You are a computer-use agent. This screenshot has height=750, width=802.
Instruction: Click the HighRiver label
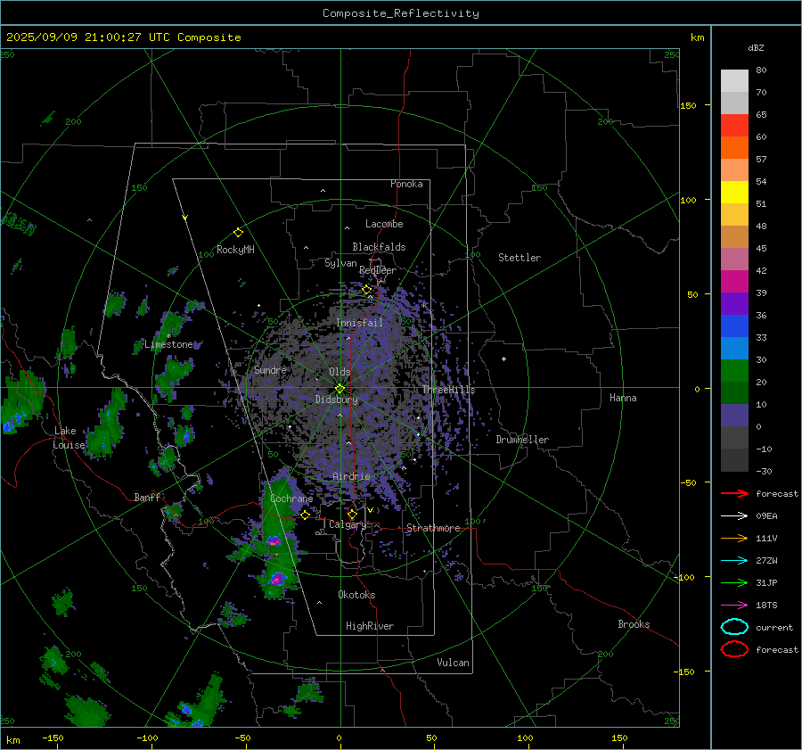[370, 626]
